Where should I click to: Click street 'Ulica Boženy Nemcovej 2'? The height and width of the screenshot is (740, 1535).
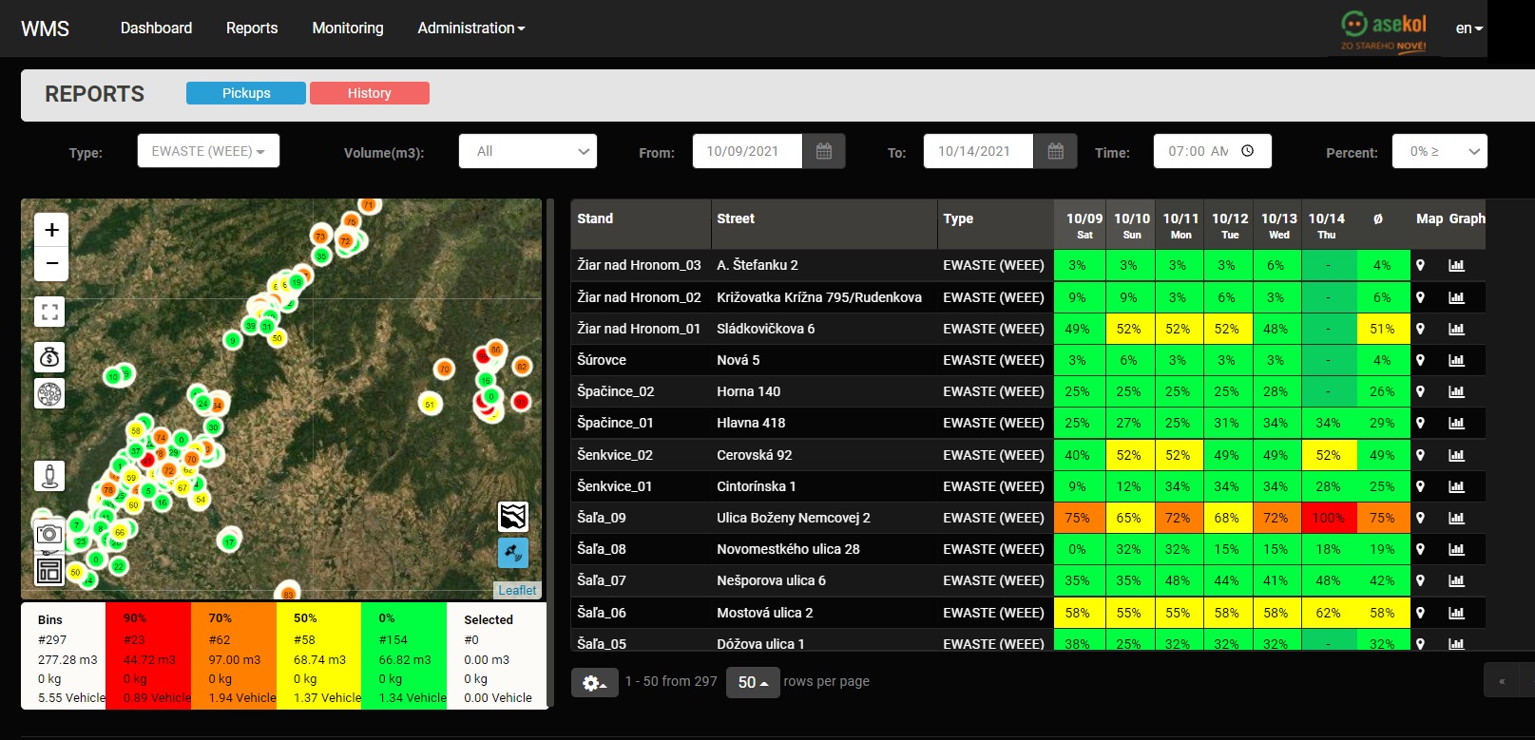pyautogui.click(x=794, y=518)
